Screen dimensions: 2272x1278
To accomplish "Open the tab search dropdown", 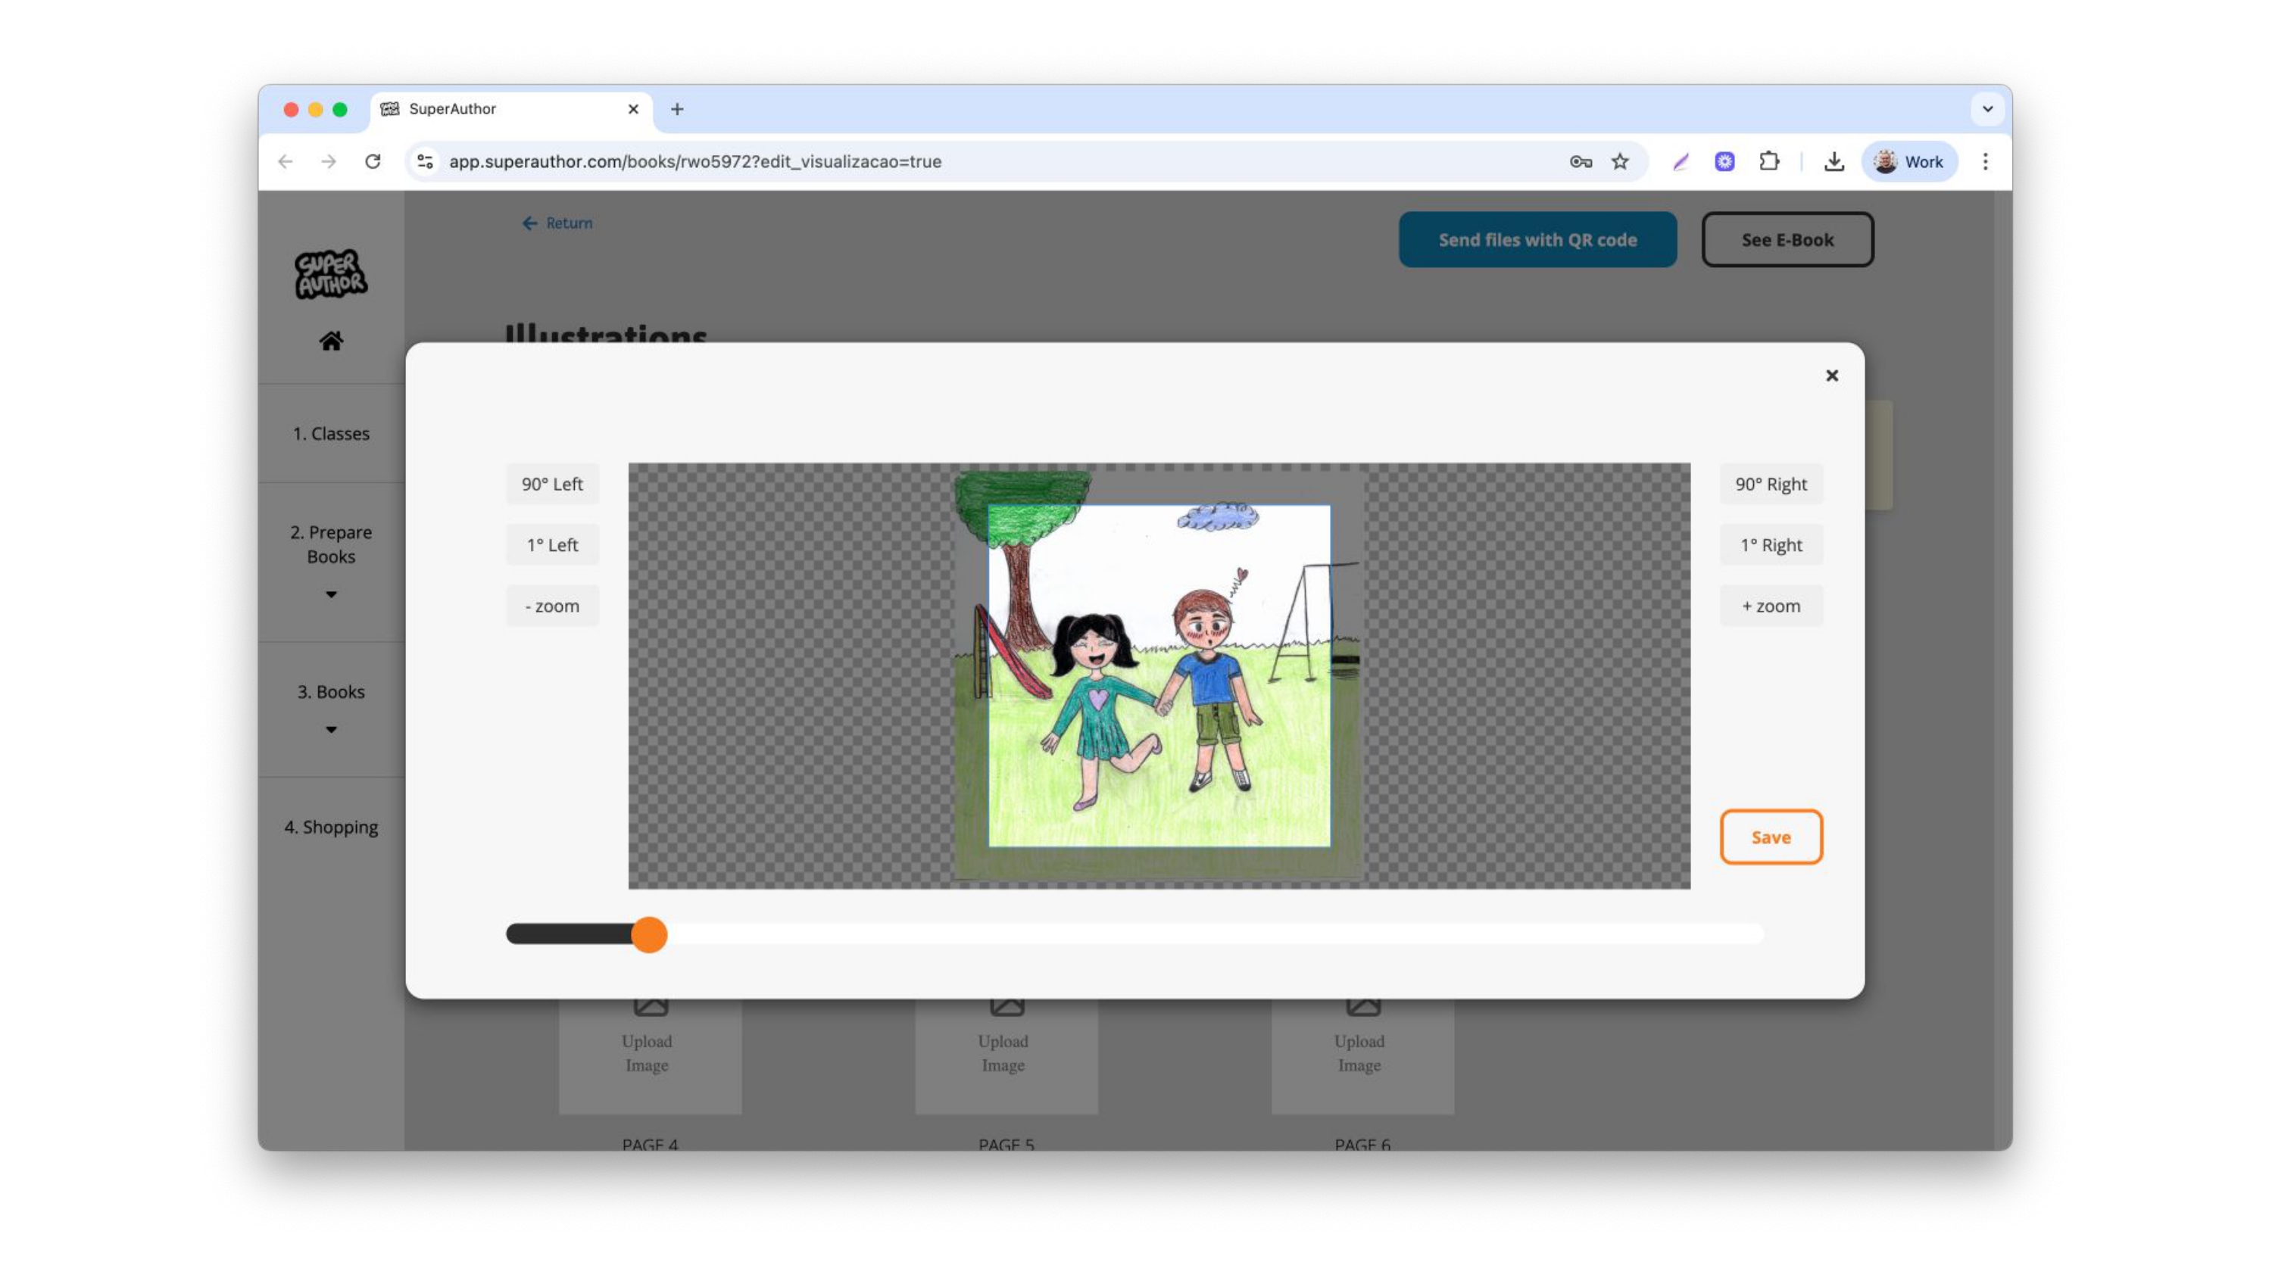I will click(1988, 109).
